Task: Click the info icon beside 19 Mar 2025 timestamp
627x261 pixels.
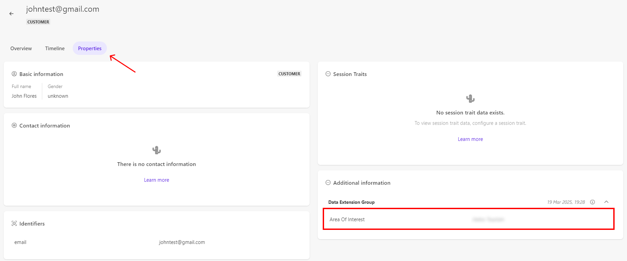Action: 592,202
